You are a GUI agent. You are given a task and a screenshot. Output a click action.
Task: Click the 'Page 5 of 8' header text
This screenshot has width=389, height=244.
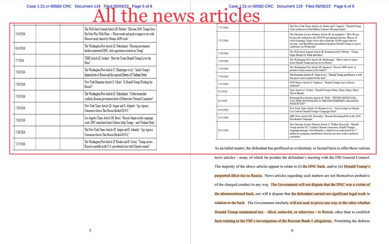[x=142, y=6]
